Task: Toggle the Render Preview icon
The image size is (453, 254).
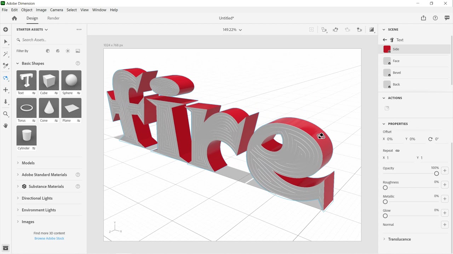Action: (x=372, y=30)
